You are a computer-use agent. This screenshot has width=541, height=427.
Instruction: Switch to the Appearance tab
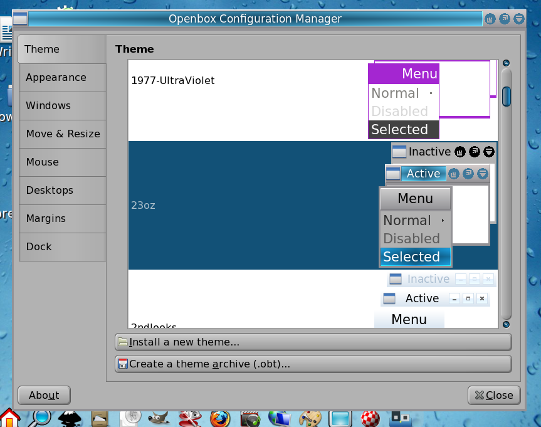pos(63,78)
